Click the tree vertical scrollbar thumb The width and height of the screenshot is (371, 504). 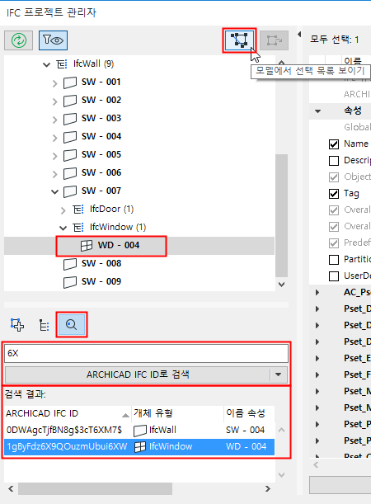281,215
